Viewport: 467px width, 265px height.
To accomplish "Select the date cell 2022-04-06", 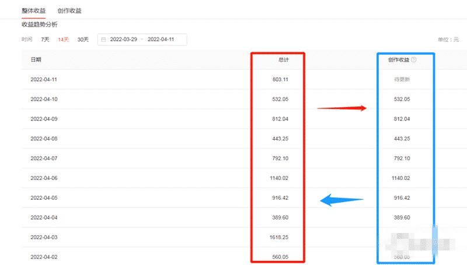I will pos(44,178).
